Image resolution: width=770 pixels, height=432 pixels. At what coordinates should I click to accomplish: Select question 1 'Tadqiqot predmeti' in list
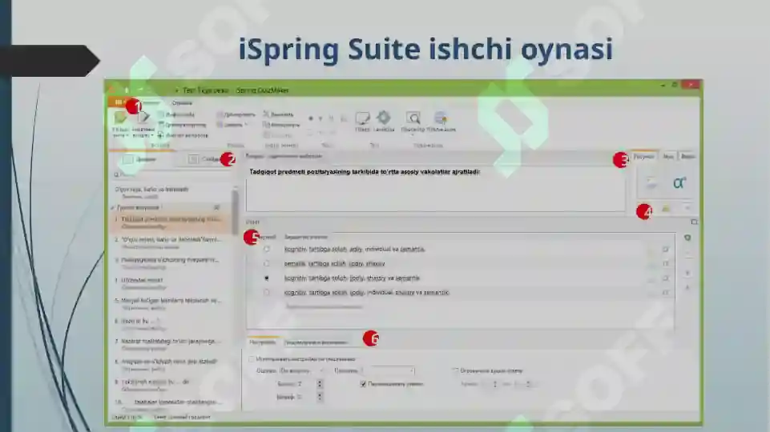pyautogui.click(x=171, y=222)
